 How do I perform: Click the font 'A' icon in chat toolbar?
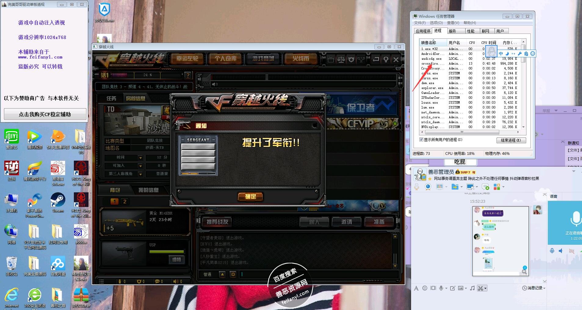click(416, 288)
